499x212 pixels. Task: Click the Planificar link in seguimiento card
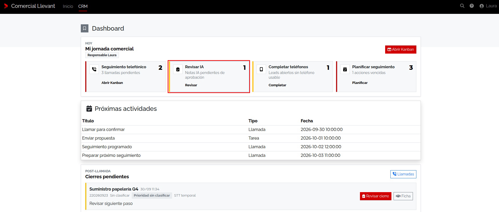coord(360,83)
